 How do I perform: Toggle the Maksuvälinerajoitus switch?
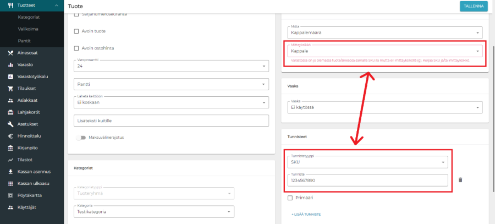81,138
